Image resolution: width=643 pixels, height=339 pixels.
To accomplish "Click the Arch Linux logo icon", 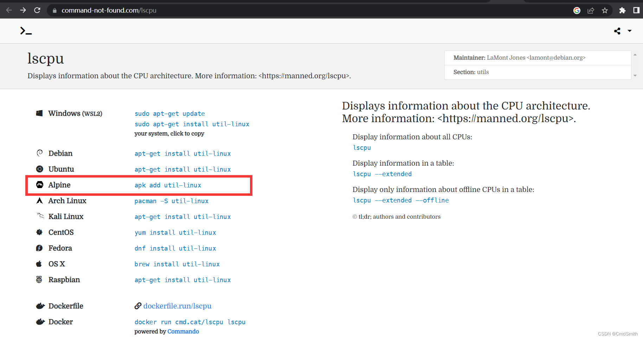I will (x=40, y=200).
